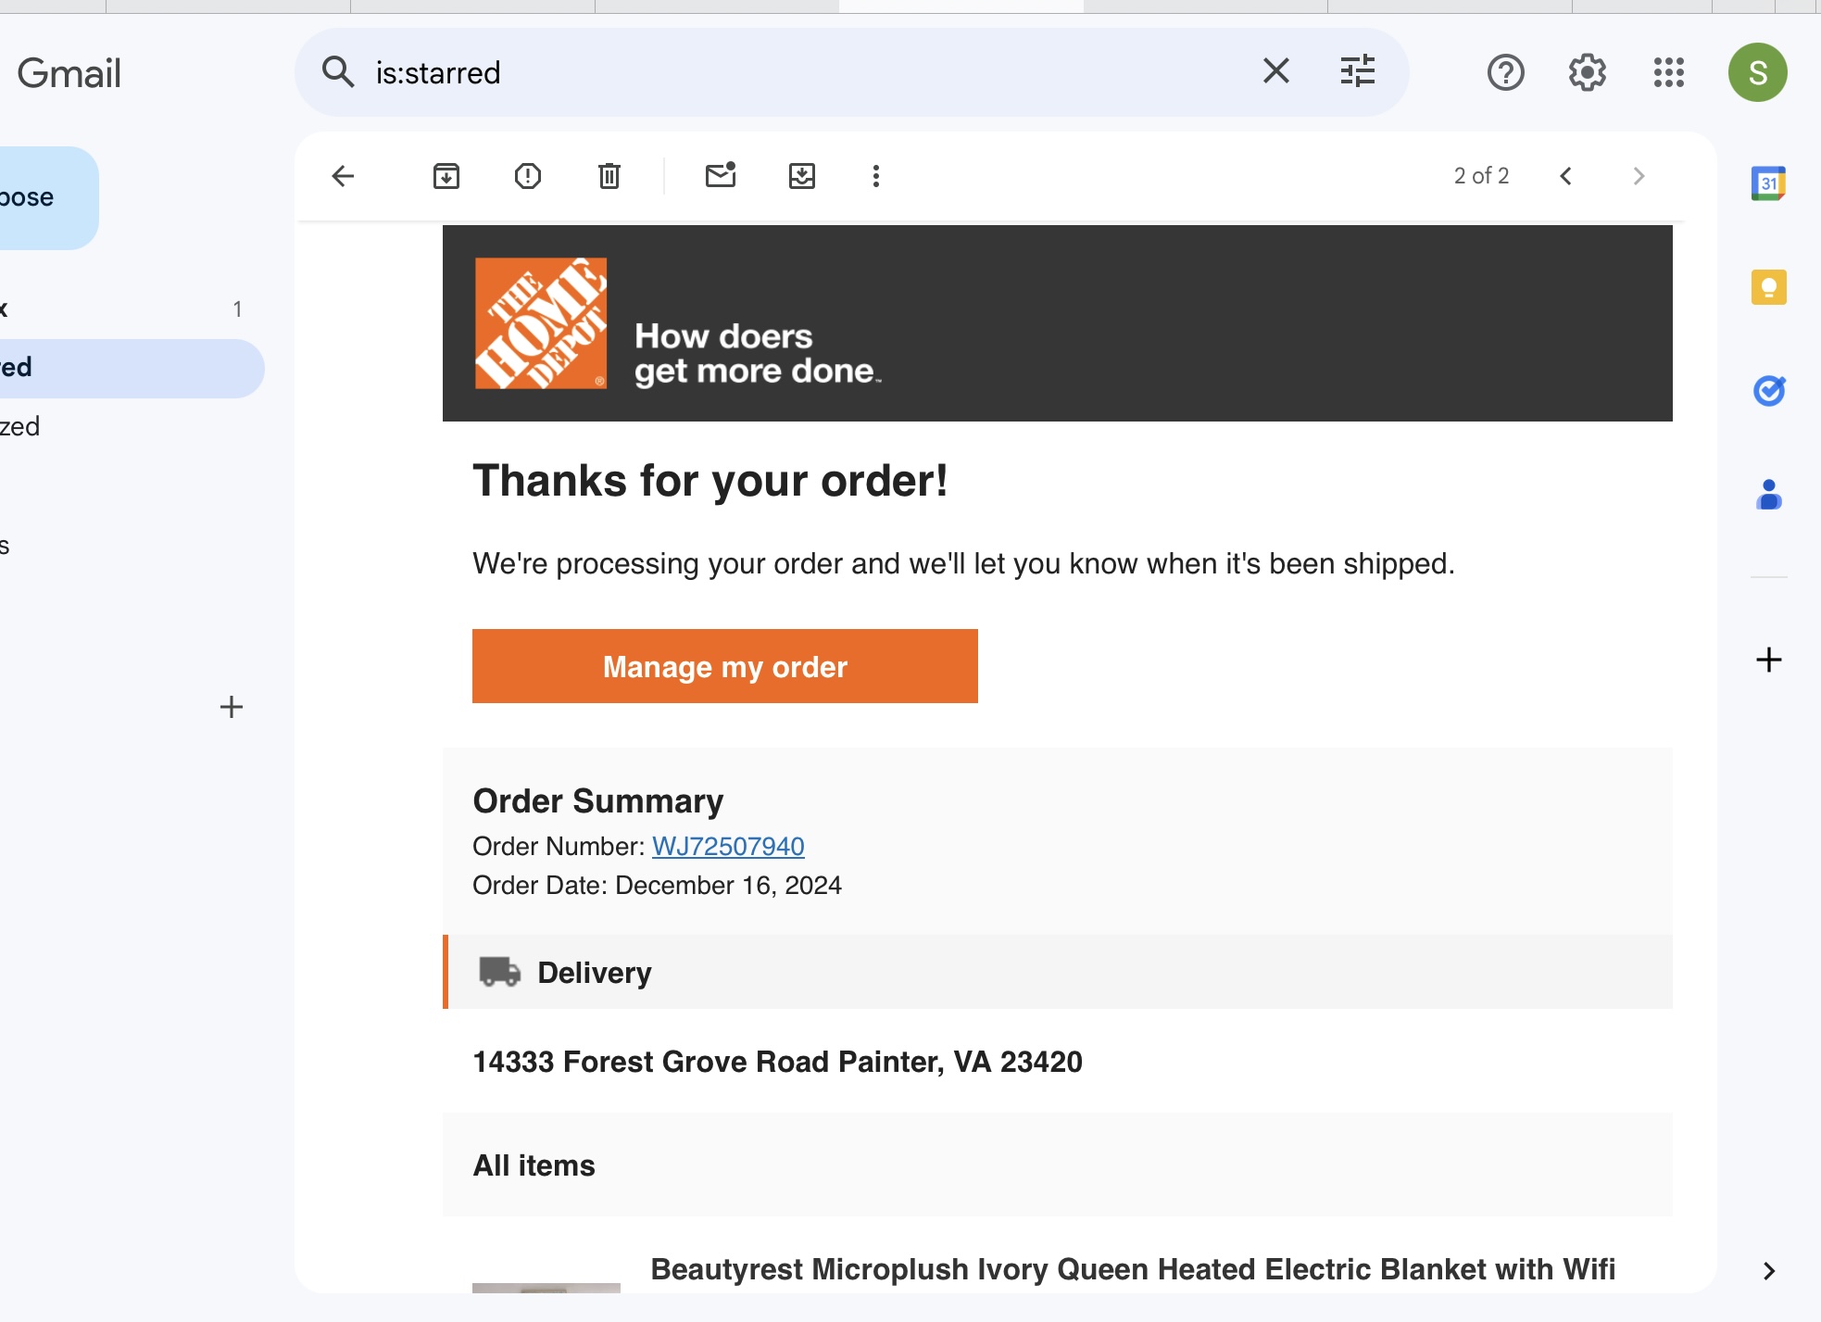The height and width of the screenshot is (1322, 1821).
Task: Open Google account avatar S
Action: 1758,72
